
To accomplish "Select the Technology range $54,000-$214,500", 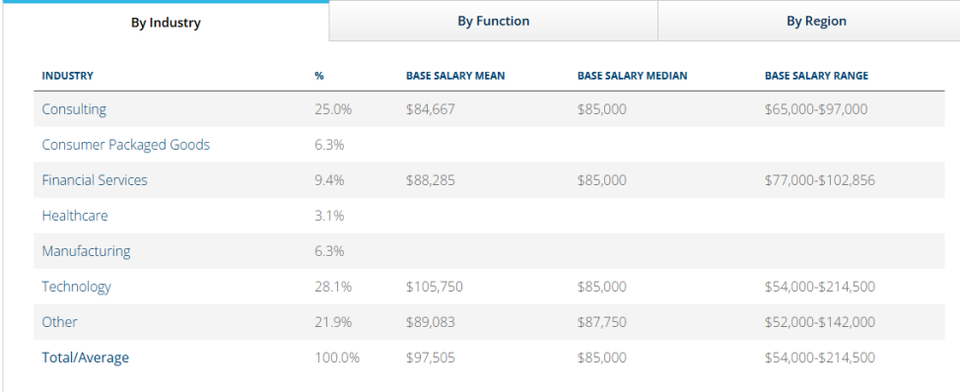I will tap(820, 287).
